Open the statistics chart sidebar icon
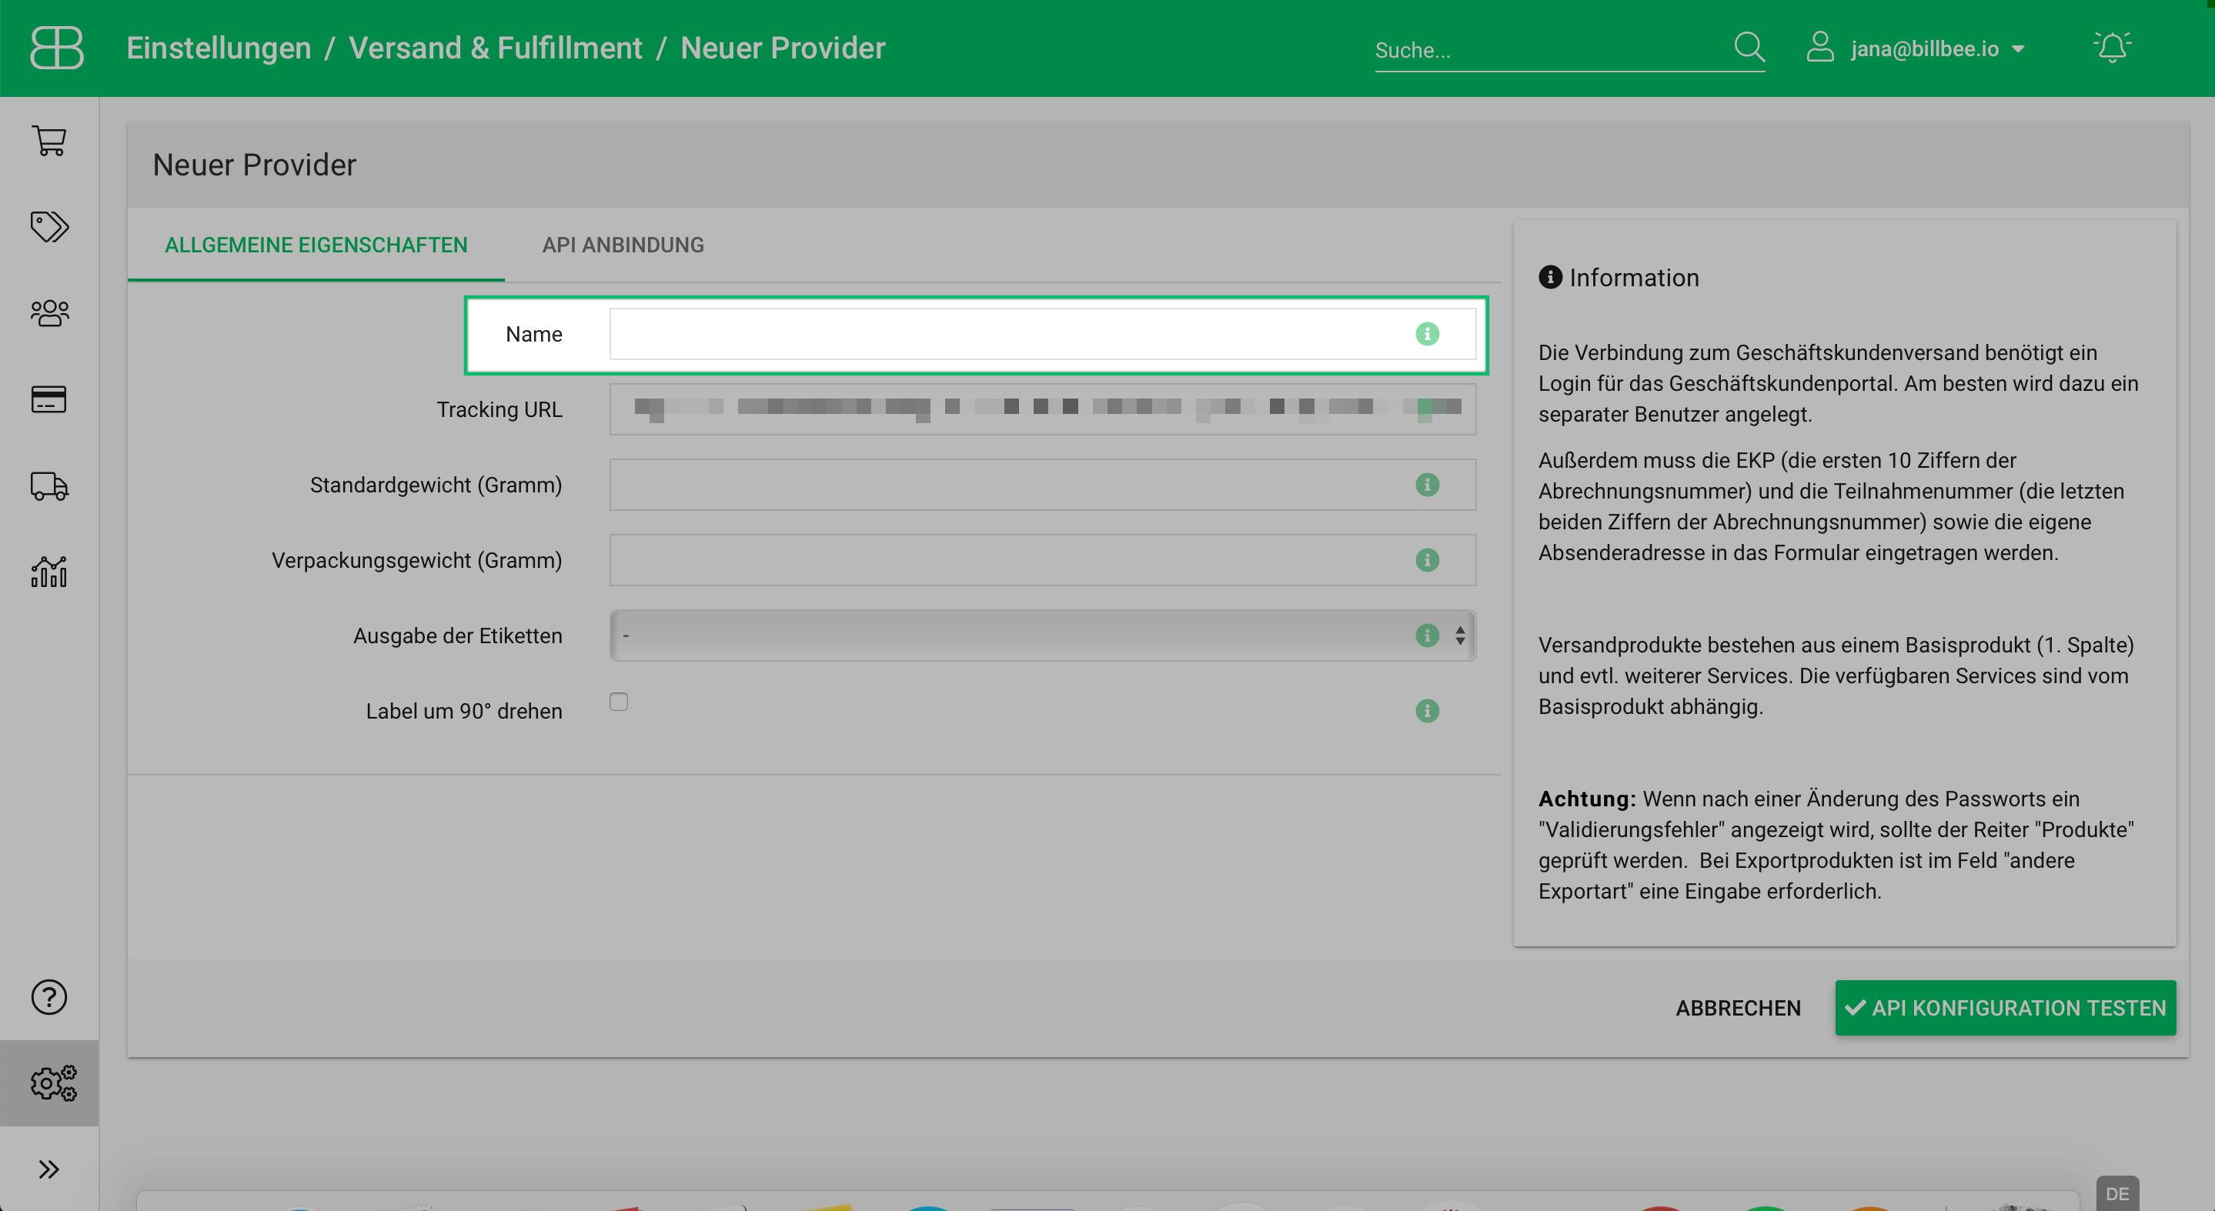 pos(49,572)
